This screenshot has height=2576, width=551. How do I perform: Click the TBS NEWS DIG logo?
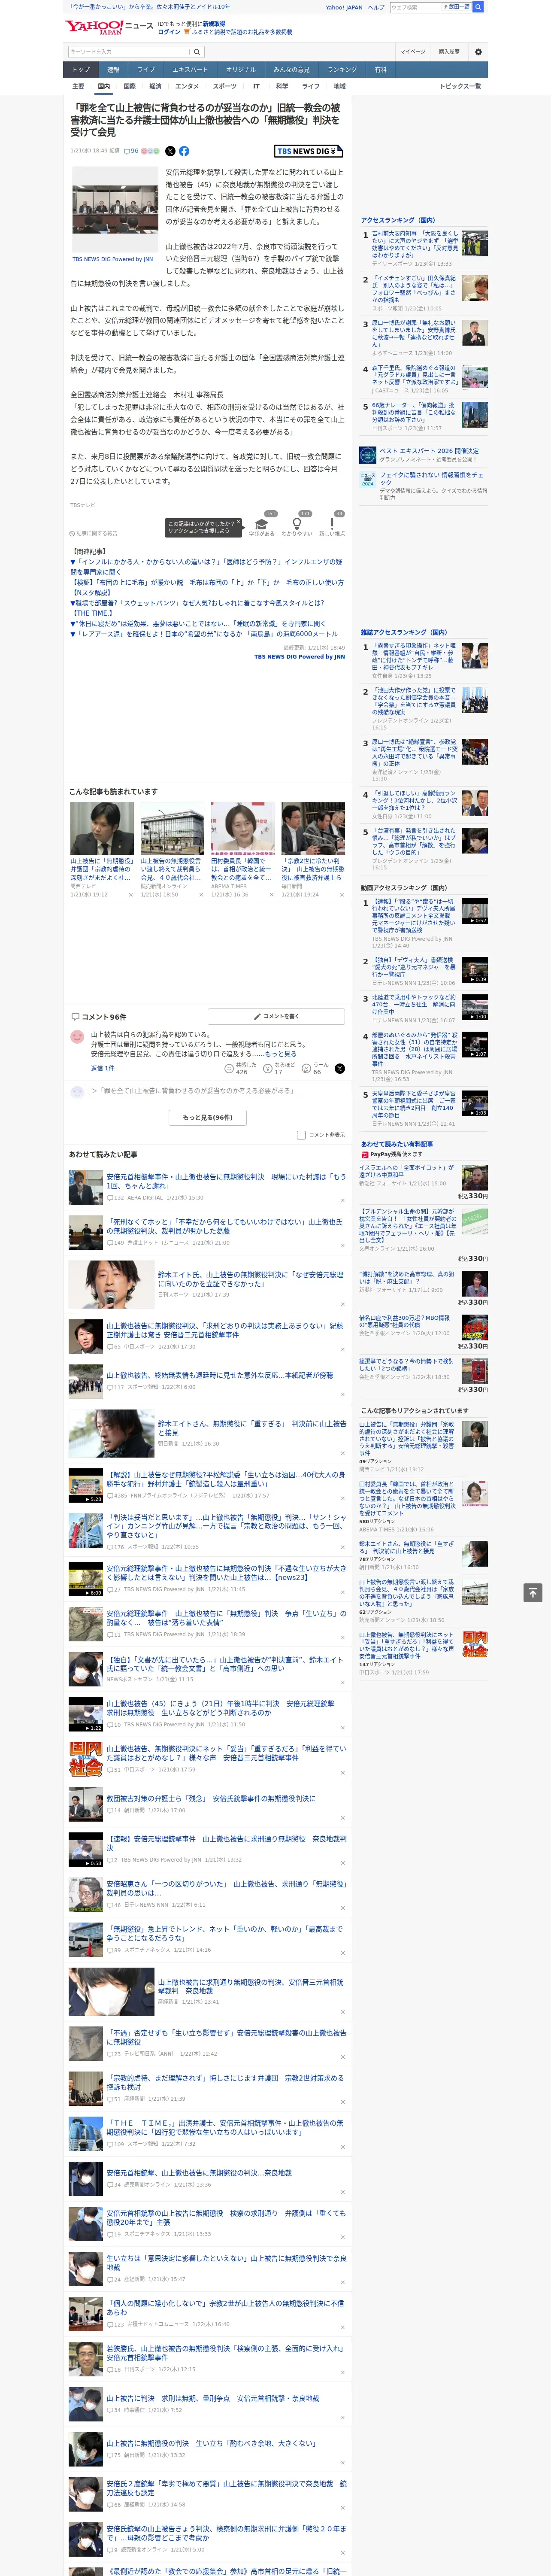308,151
